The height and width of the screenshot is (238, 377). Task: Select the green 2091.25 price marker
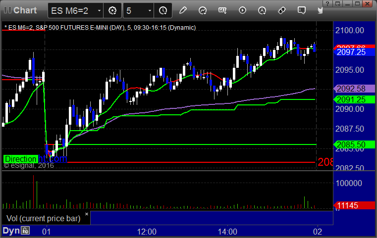coord(354,99)
